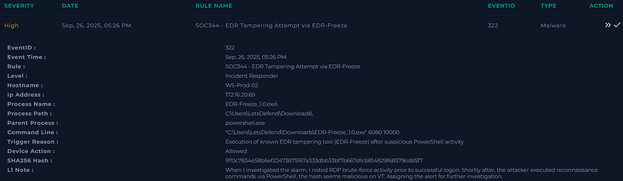Click the RULE NAME column header
Viewport: 623px width, 181px height.
[x=214, y=6]
